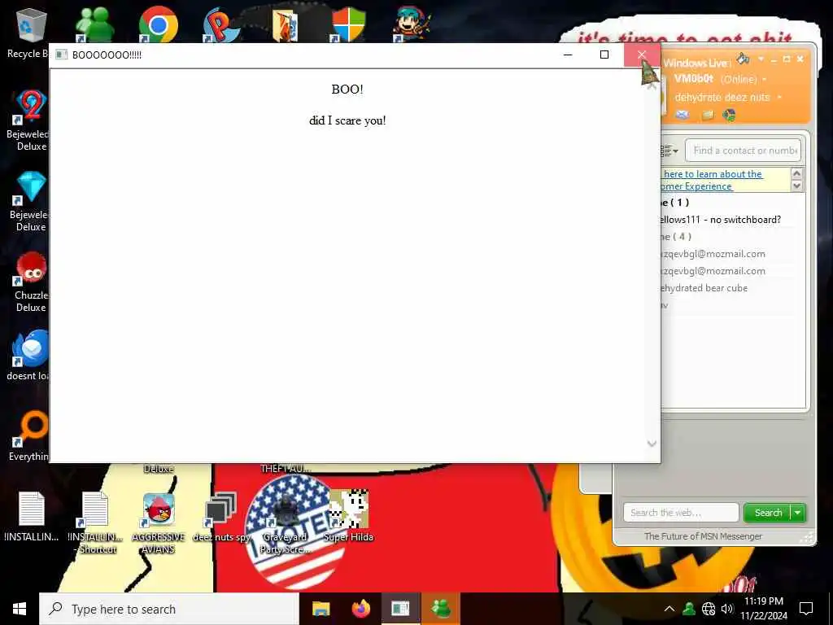Open the mail envelope icon in Messenger
The width and height of the screenshot is (833, 625).
[683, 115]
